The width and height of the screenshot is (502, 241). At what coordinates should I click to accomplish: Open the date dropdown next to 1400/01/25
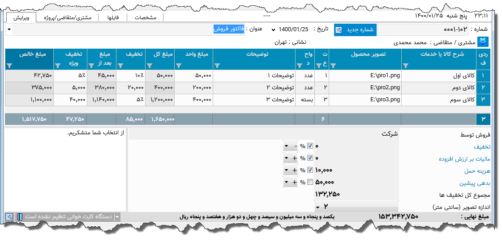pyautogui.click(x=273, y=29)
